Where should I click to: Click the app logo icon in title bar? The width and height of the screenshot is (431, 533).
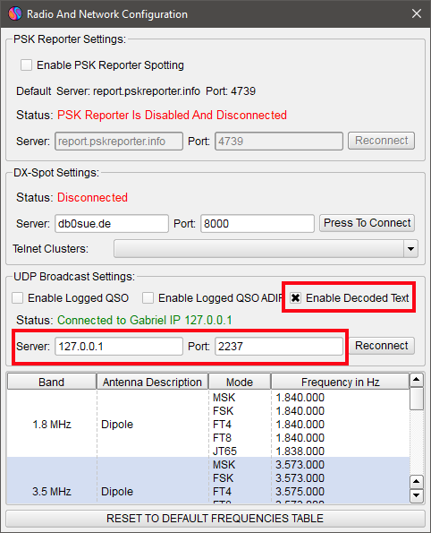(15, 14)
